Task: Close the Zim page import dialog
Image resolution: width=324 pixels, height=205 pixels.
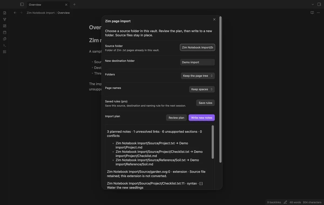Action: coord(214,19)
